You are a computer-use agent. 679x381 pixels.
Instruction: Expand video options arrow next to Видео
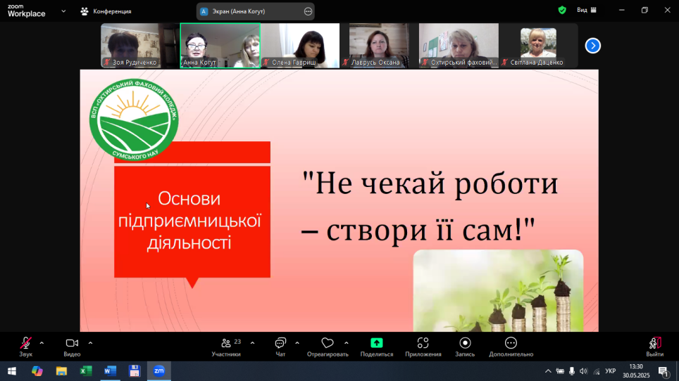pos(90,343)
